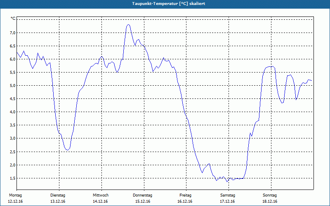Select the 'Sonntag' day label
The image size is (330, 206).
[x=270, y=195]
